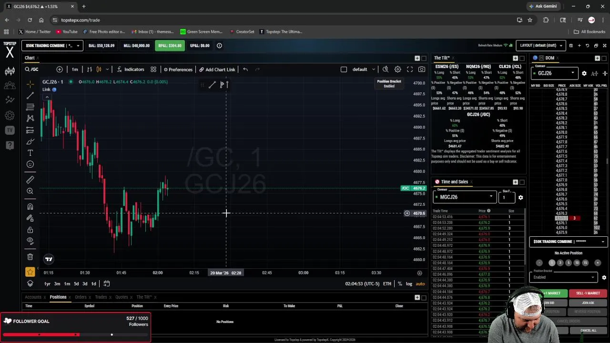Image resolution: width=610 pixels, height=343 pixels.
Task: Enter fullscreen chart mode
Action: coord(410,70)
